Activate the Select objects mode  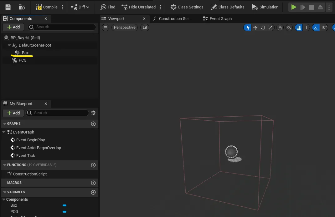(x=248, y=28)
